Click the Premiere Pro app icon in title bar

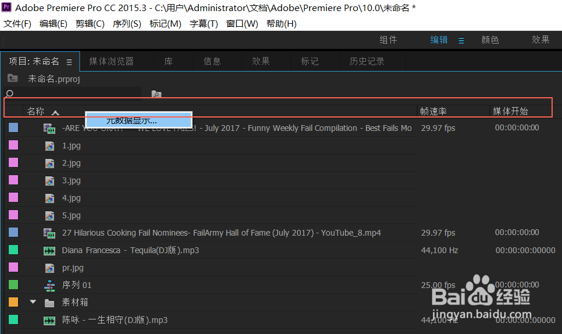[6, 7]
